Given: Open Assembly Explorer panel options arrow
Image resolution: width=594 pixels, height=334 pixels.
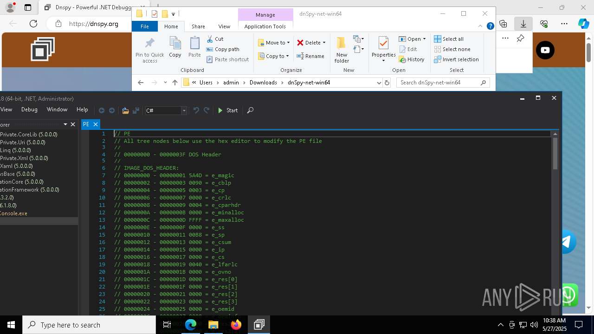Looking at the screenshot, I should tap(65, 124).
